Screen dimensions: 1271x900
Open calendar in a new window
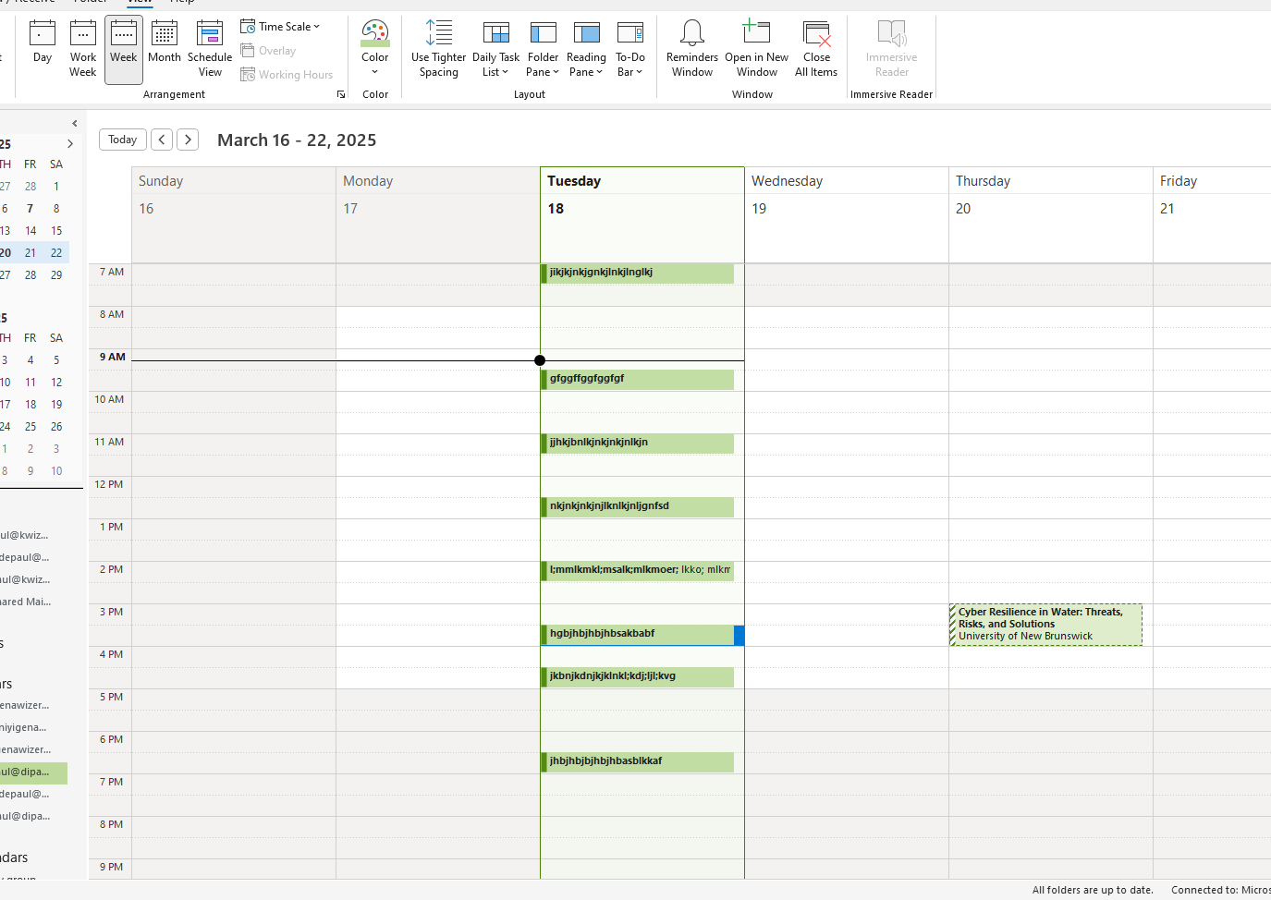[756, 48]
